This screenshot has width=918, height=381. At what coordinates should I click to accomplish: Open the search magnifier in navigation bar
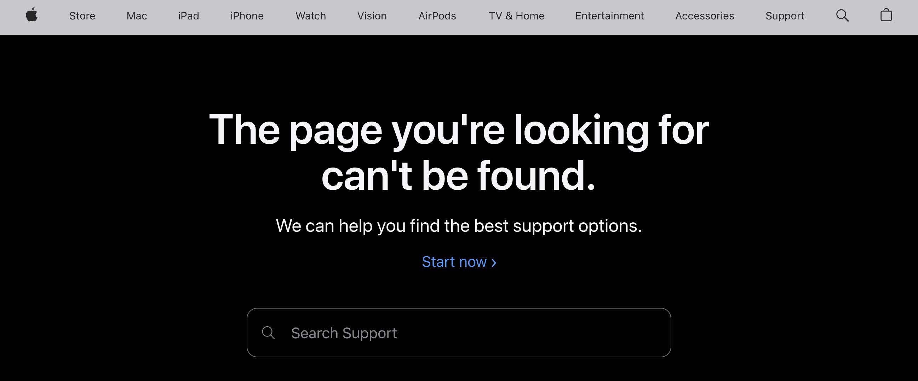(843, 16)
